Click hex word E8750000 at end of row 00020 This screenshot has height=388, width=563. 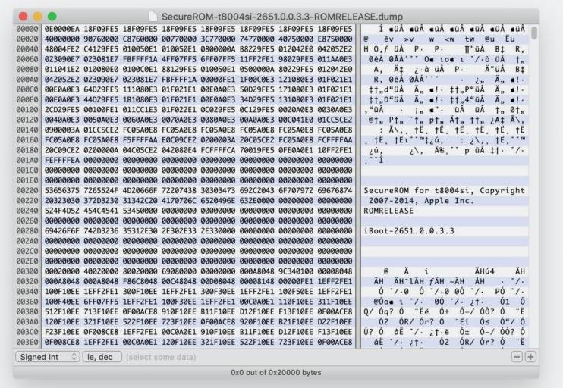tap(335, 39)
